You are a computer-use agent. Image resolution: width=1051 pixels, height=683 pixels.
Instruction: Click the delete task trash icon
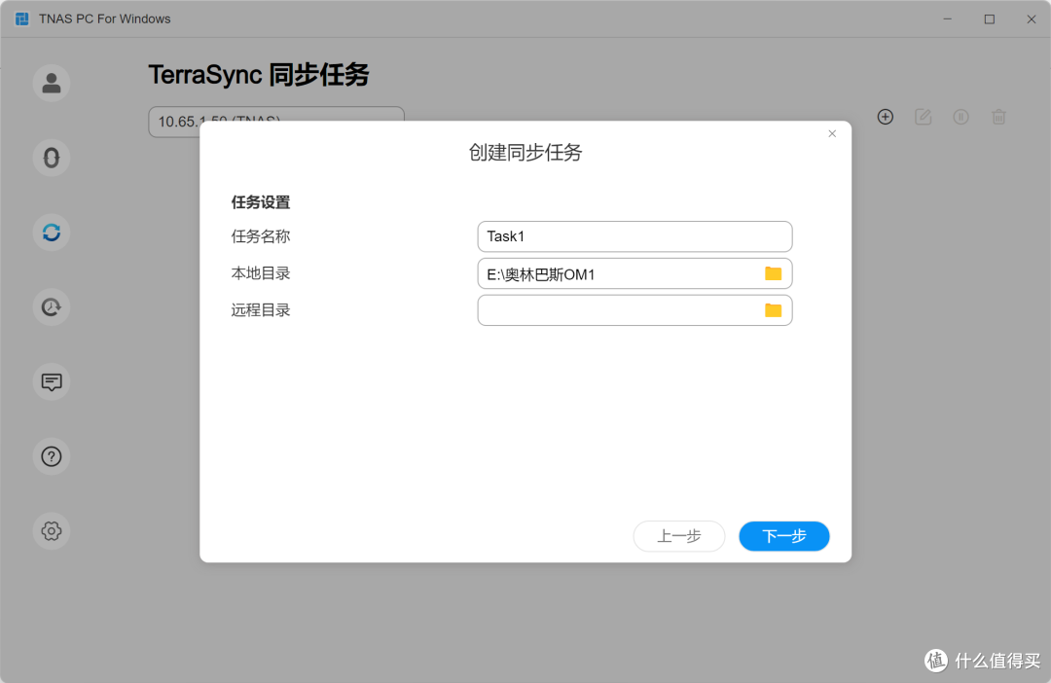pos(998,117)
